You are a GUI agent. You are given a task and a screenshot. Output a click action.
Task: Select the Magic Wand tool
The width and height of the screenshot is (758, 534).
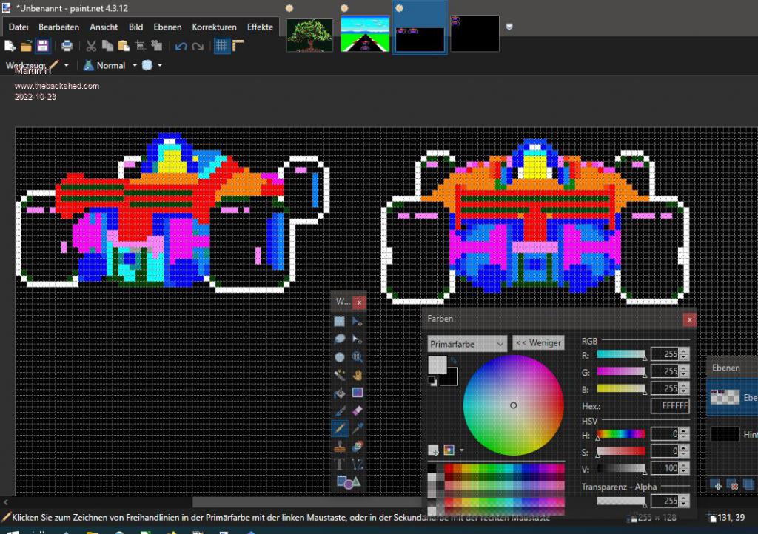pyautogui.click(x=340, y=375)
